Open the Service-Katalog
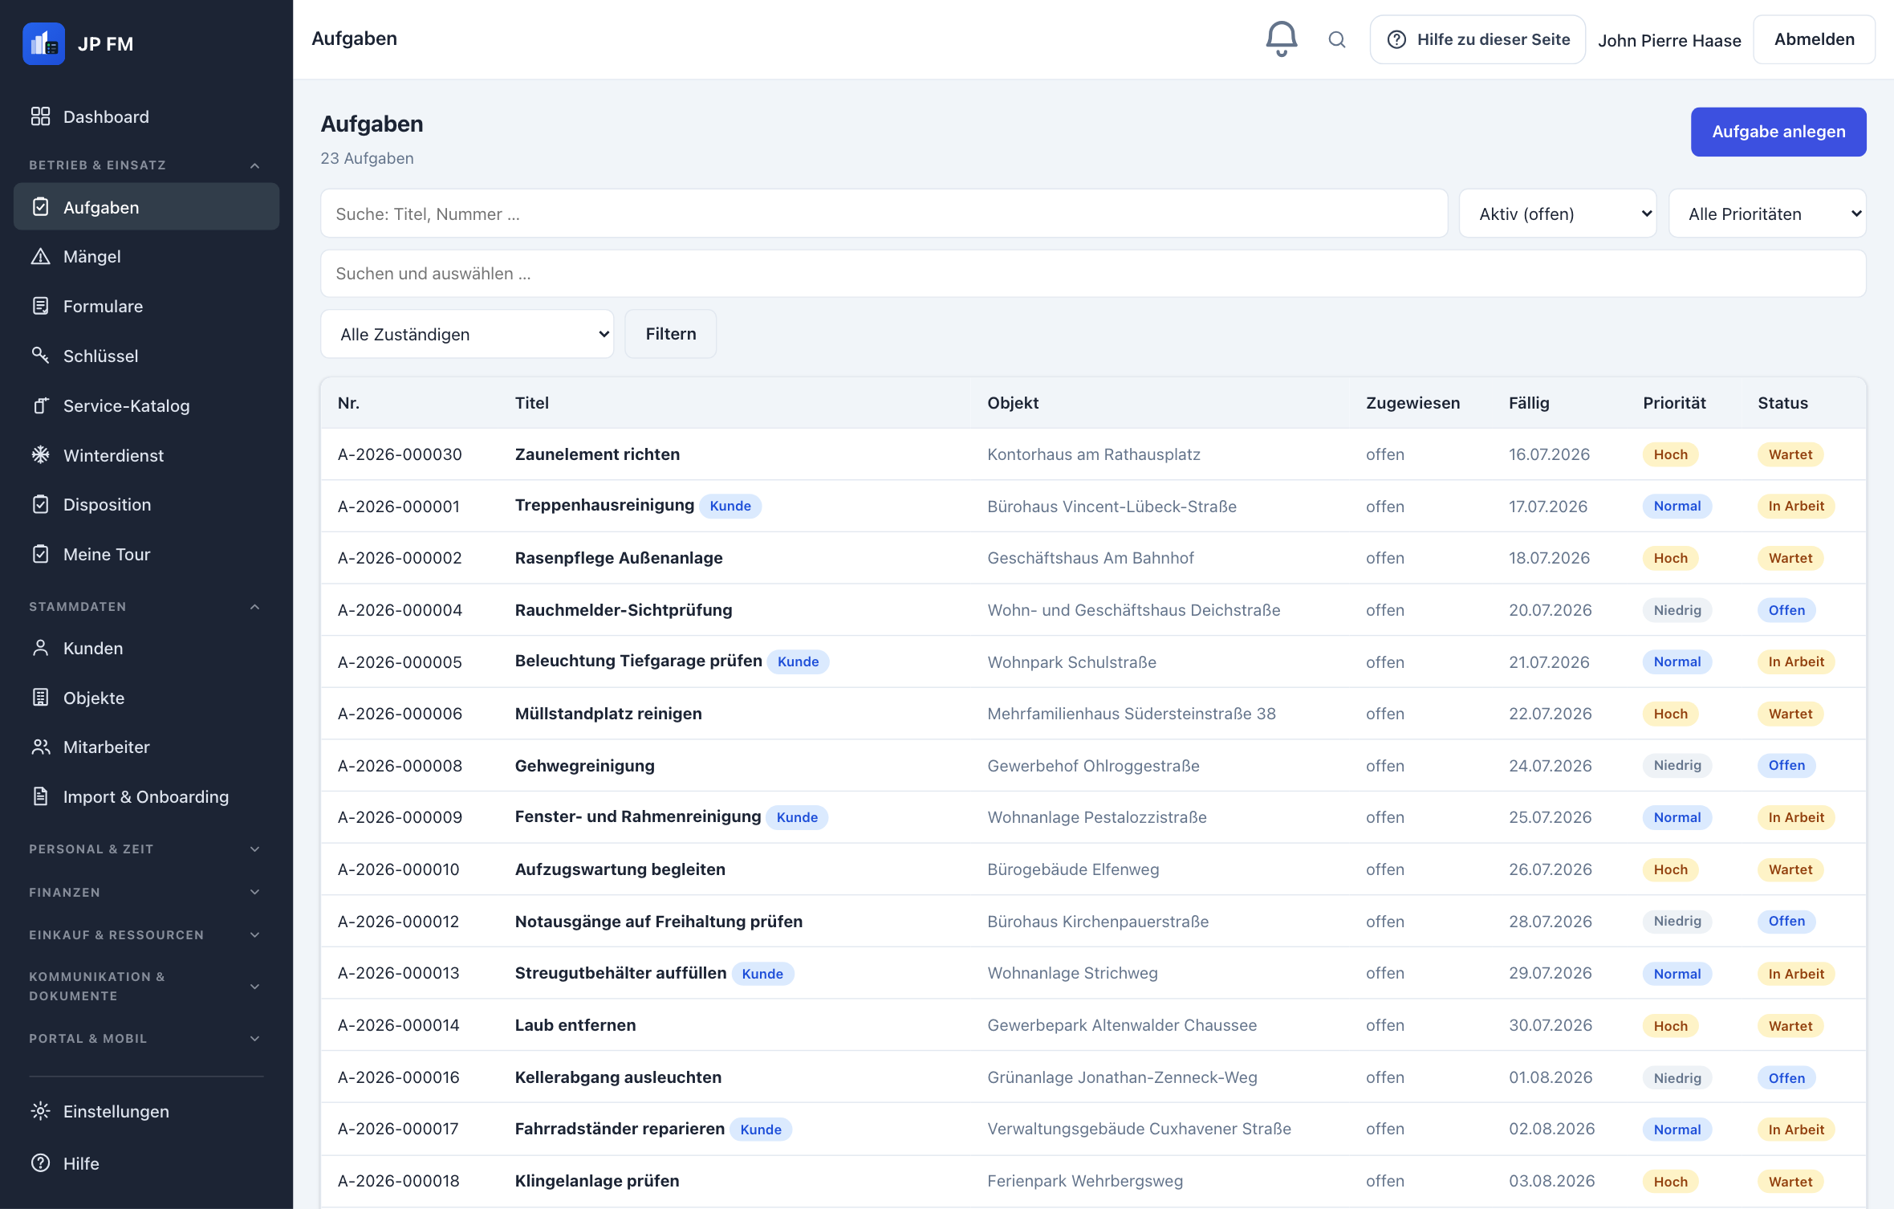Screen dimensions: 1894x1209 click(x=146, y=405)
